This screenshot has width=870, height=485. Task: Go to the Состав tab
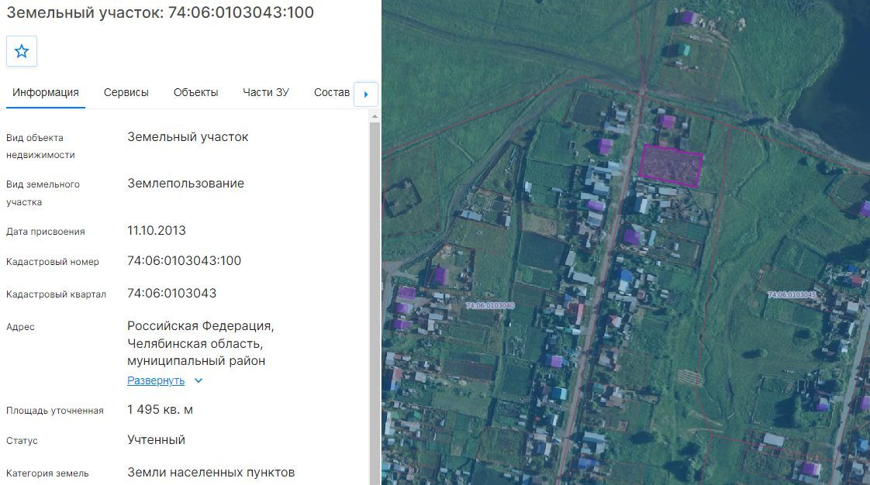click(332, 92)
